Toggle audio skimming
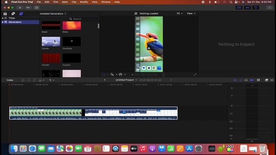The width and height of the screenshot is (276, 155). pos(241,80)
